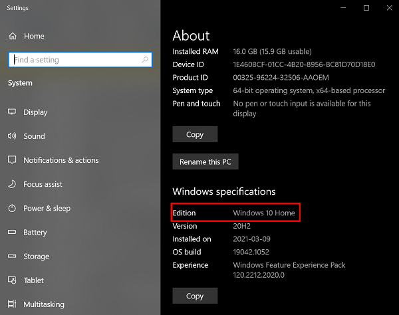399x315 pixels.
Task: Copy the Windows specifications
Action: [x=195, y=296]
